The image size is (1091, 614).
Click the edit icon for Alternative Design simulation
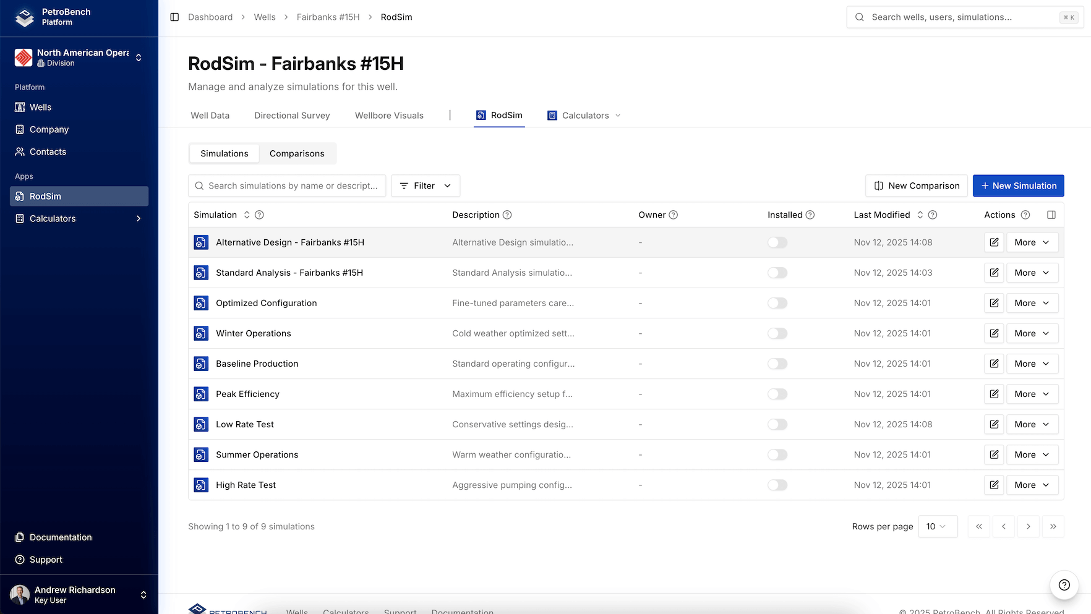click(994, 242)
